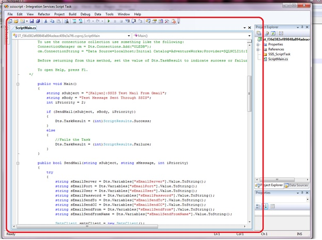
Task: Click the Copy icon in toolbar
Action: [x=52, y=21]
